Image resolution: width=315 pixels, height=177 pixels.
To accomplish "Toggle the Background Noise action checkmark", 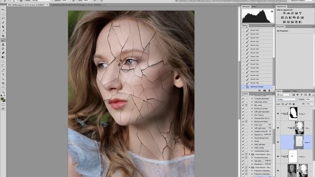I will click(x=243, y=121).
